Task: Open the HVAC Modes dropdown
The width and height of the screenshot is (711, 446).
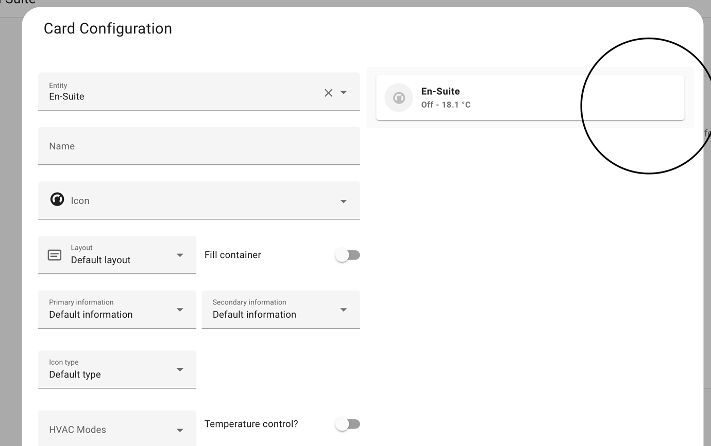Action: pyautogui.click(x=180, y=429)
